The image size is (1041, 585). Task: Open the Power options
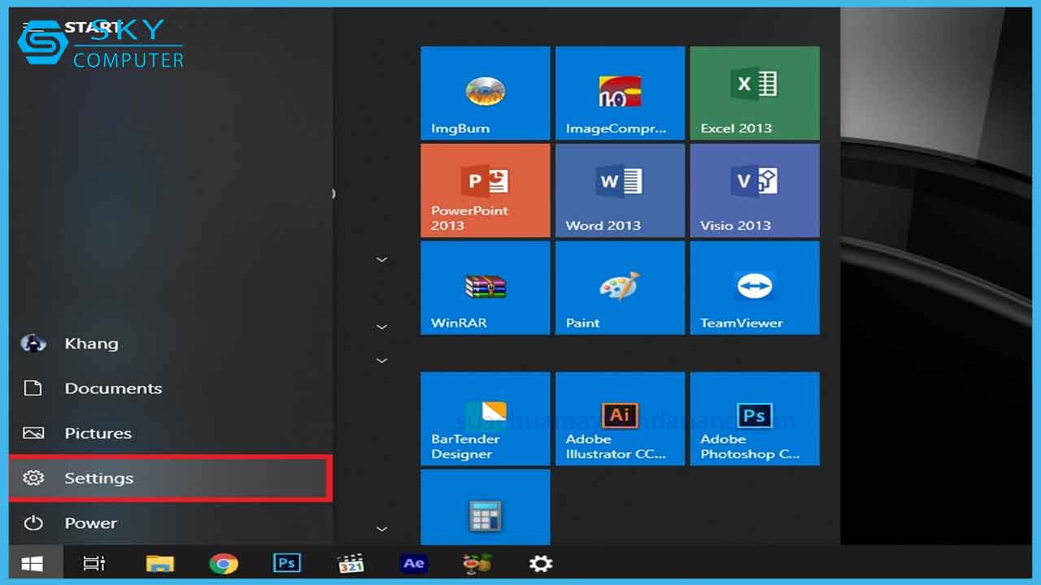click(x=91, y=522)
